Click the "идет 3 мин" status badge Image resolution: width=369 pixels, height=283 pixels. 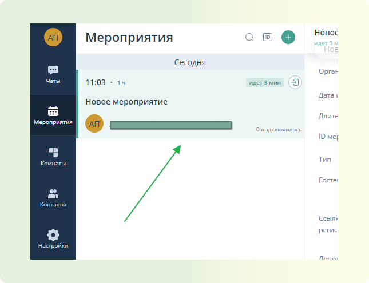click(265, 82)
